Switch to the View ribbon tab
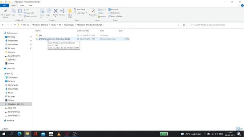Image resolution: width=244 pixels, height=137 pixels. click(30, 5)
